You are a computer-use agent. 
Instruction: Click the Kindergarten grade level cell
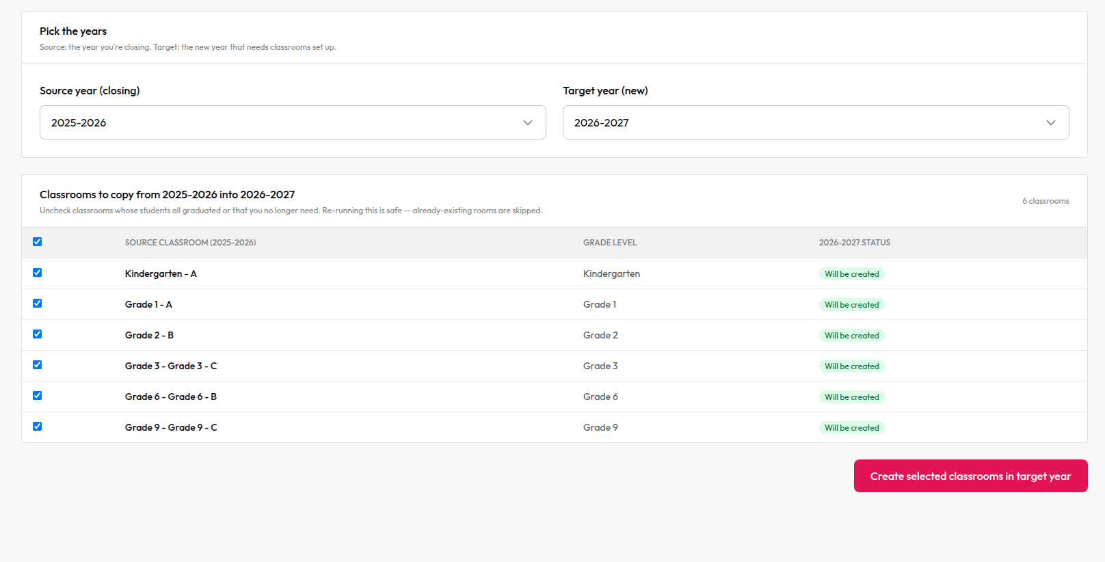pos(612,273)
